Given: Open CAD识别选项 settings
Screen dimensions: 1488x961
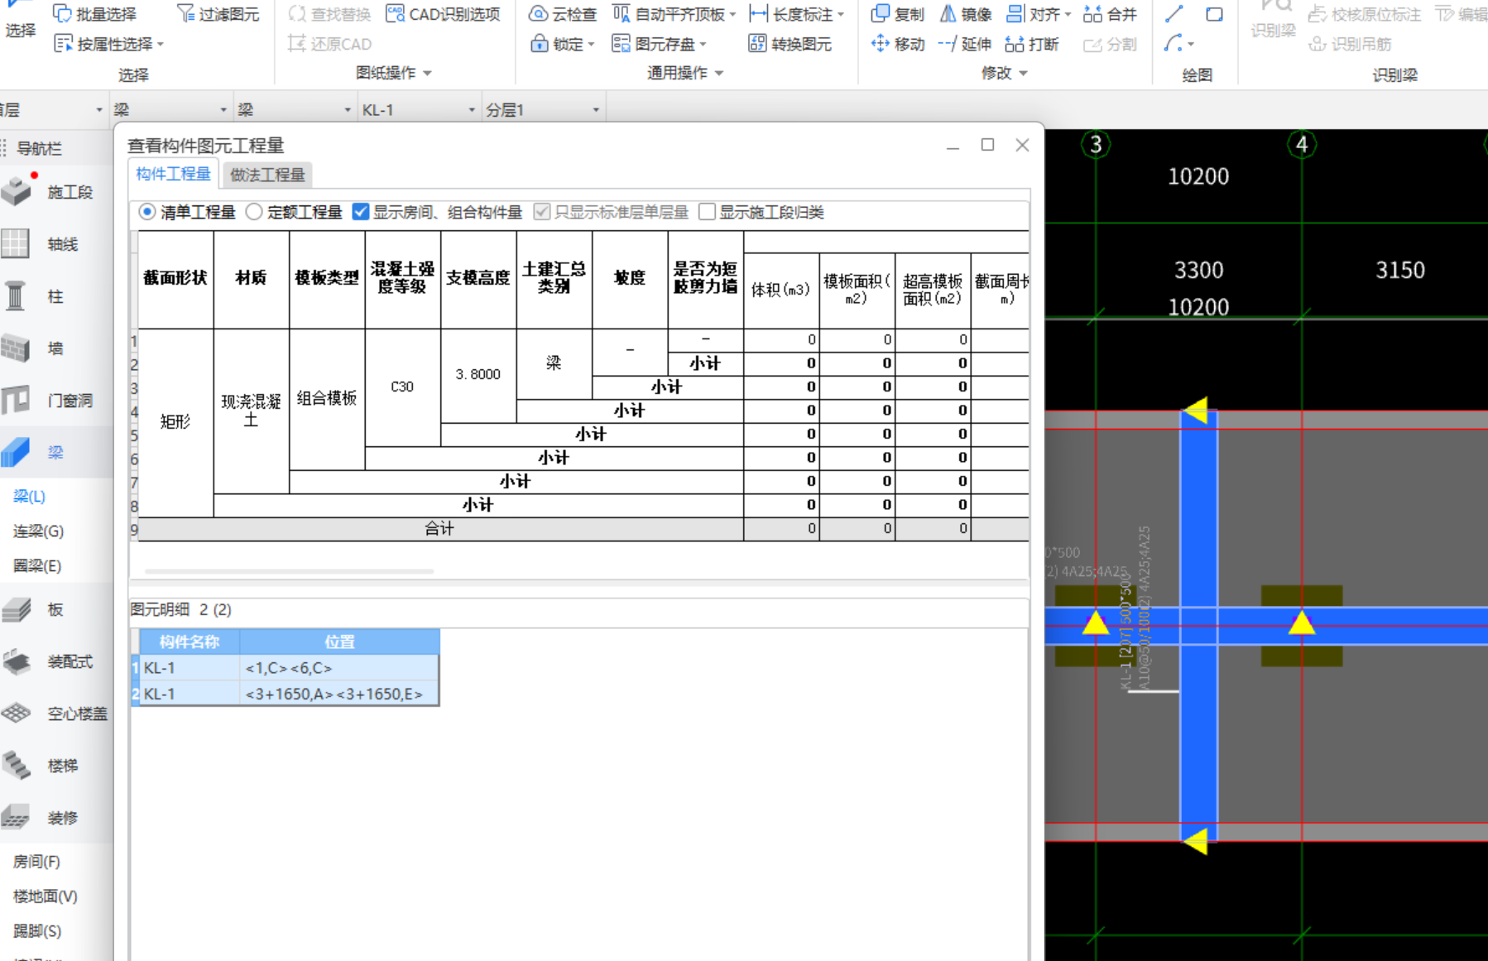Looking at the screenshot, I should [x=444, y=13].
